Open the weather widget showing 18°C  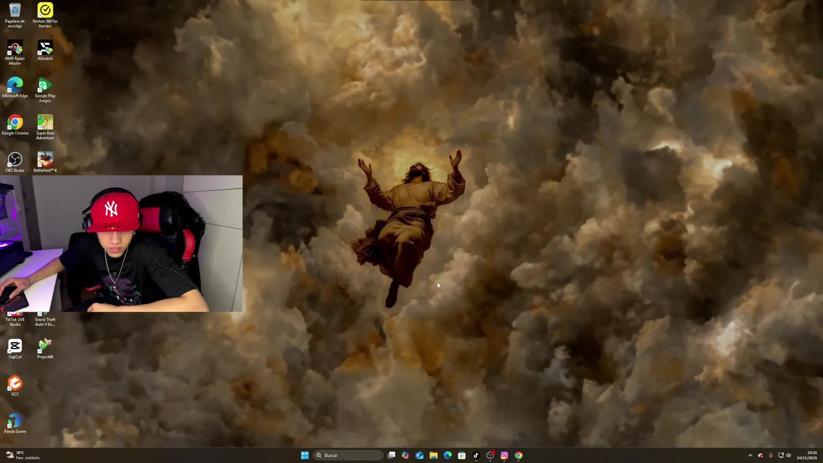[21, 455]
